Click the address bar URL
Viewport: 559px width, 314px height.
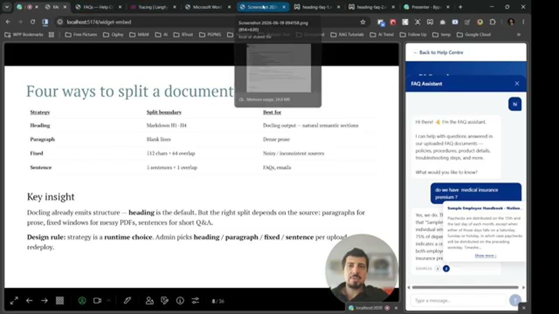coord(99,22)
